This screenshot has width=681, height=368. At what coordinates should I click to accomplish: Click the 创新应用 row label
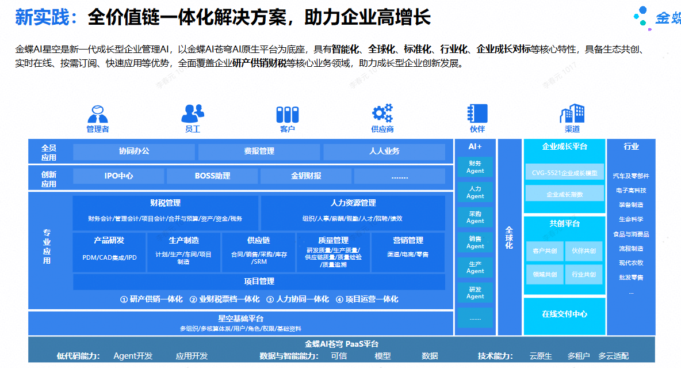(x=49, y=179)
